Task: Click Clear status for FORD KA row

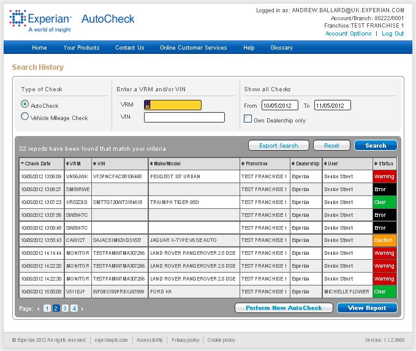Action: [385, 292]
